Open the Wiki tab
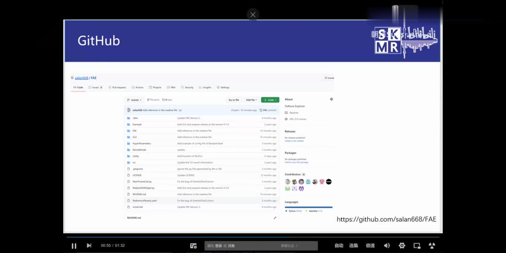 coord(171,87)
